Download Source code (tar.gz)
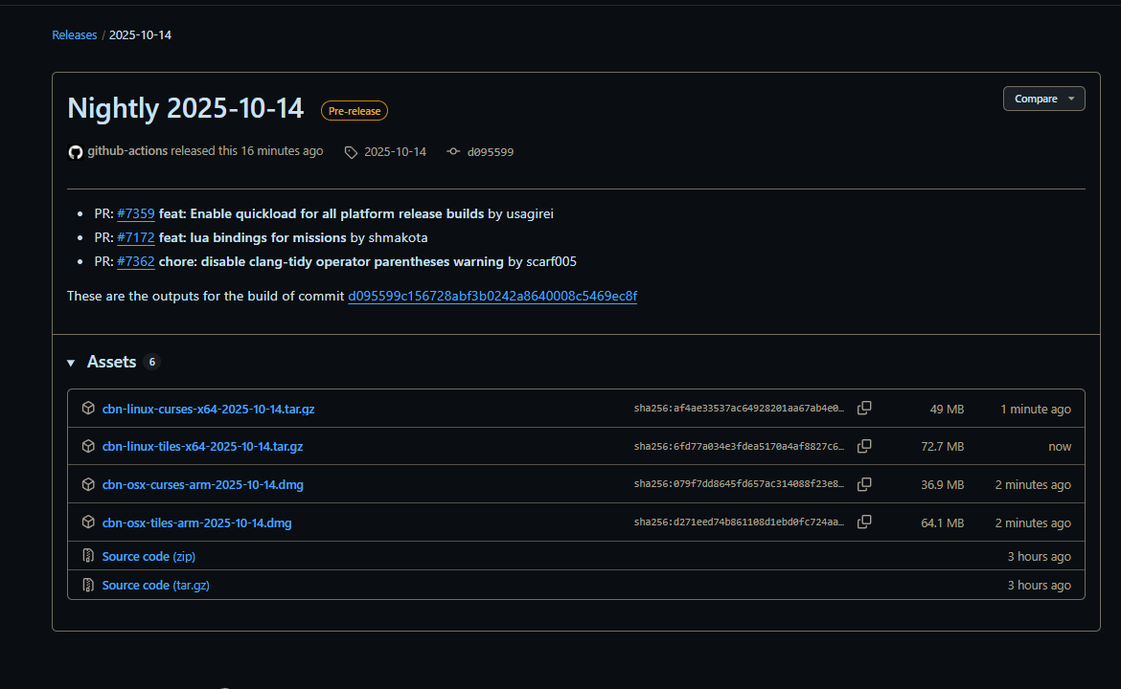1121x689 pixels. [x=156, y=585]
